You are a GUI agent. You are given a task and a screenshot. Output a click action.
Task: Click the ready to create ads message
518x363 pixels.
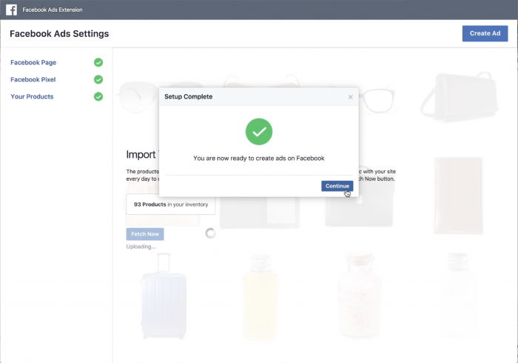(259, 159)
